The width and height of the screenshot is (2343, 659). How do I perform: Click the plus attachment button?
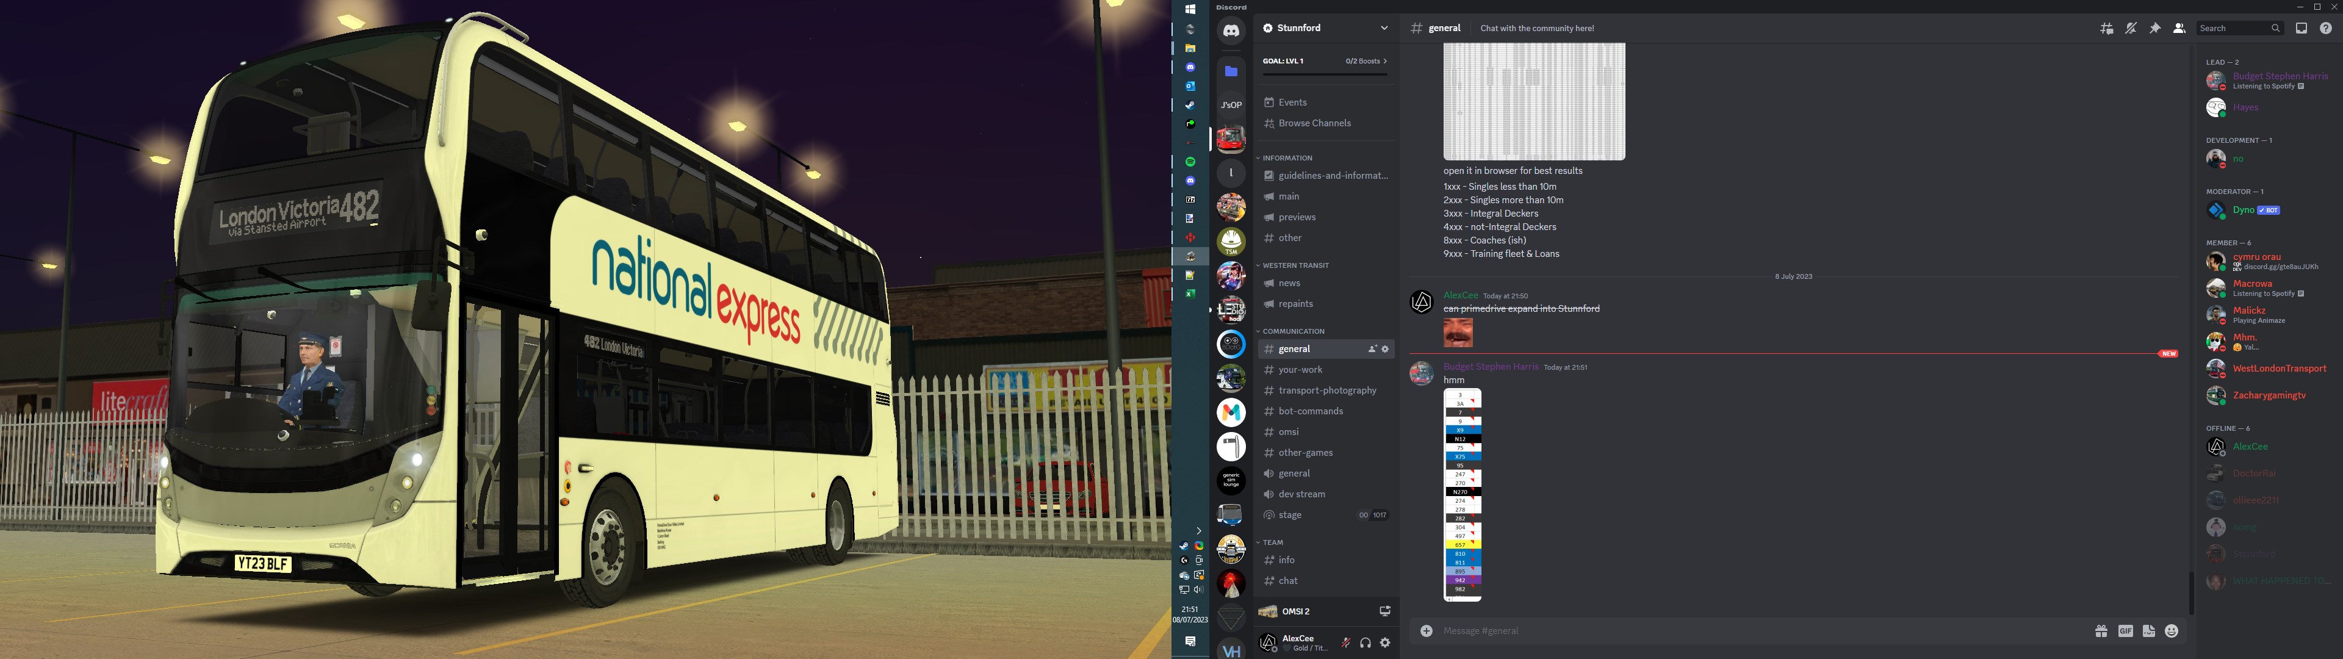click(1426, 631)
